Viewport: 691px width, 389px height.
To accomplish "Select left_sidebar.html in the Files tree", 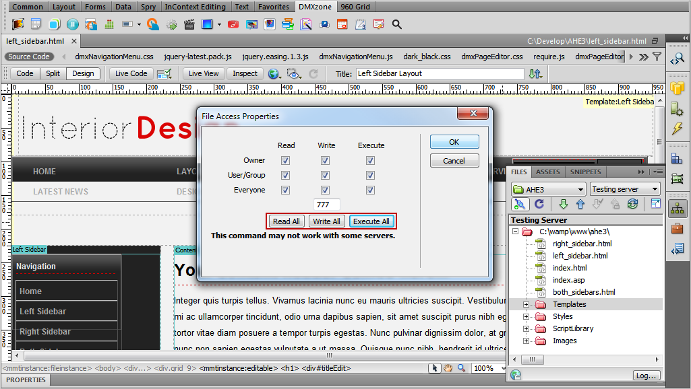I will (580, 256).
